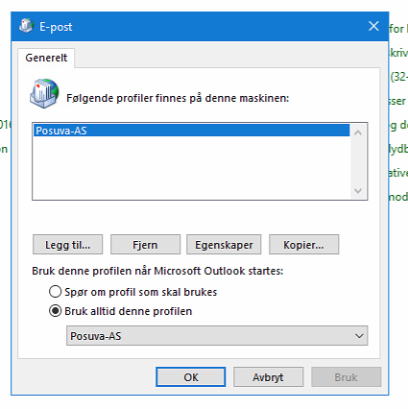Viewport: 408px width, 409px height.
Task: Select the Generelt tab
Action: [46, 58]
